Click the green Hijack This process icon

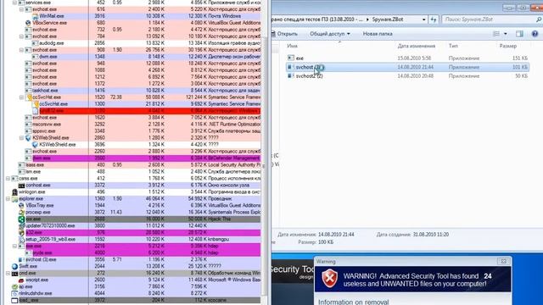[21, 219]
